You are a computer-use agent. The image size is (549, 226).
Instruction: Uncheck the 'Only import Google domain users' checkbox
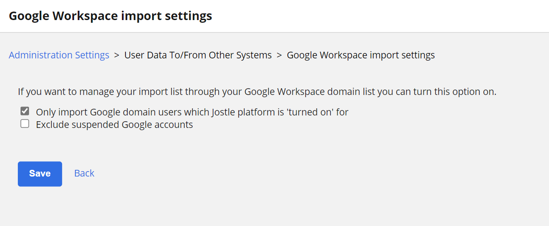[x=25, y=111]
